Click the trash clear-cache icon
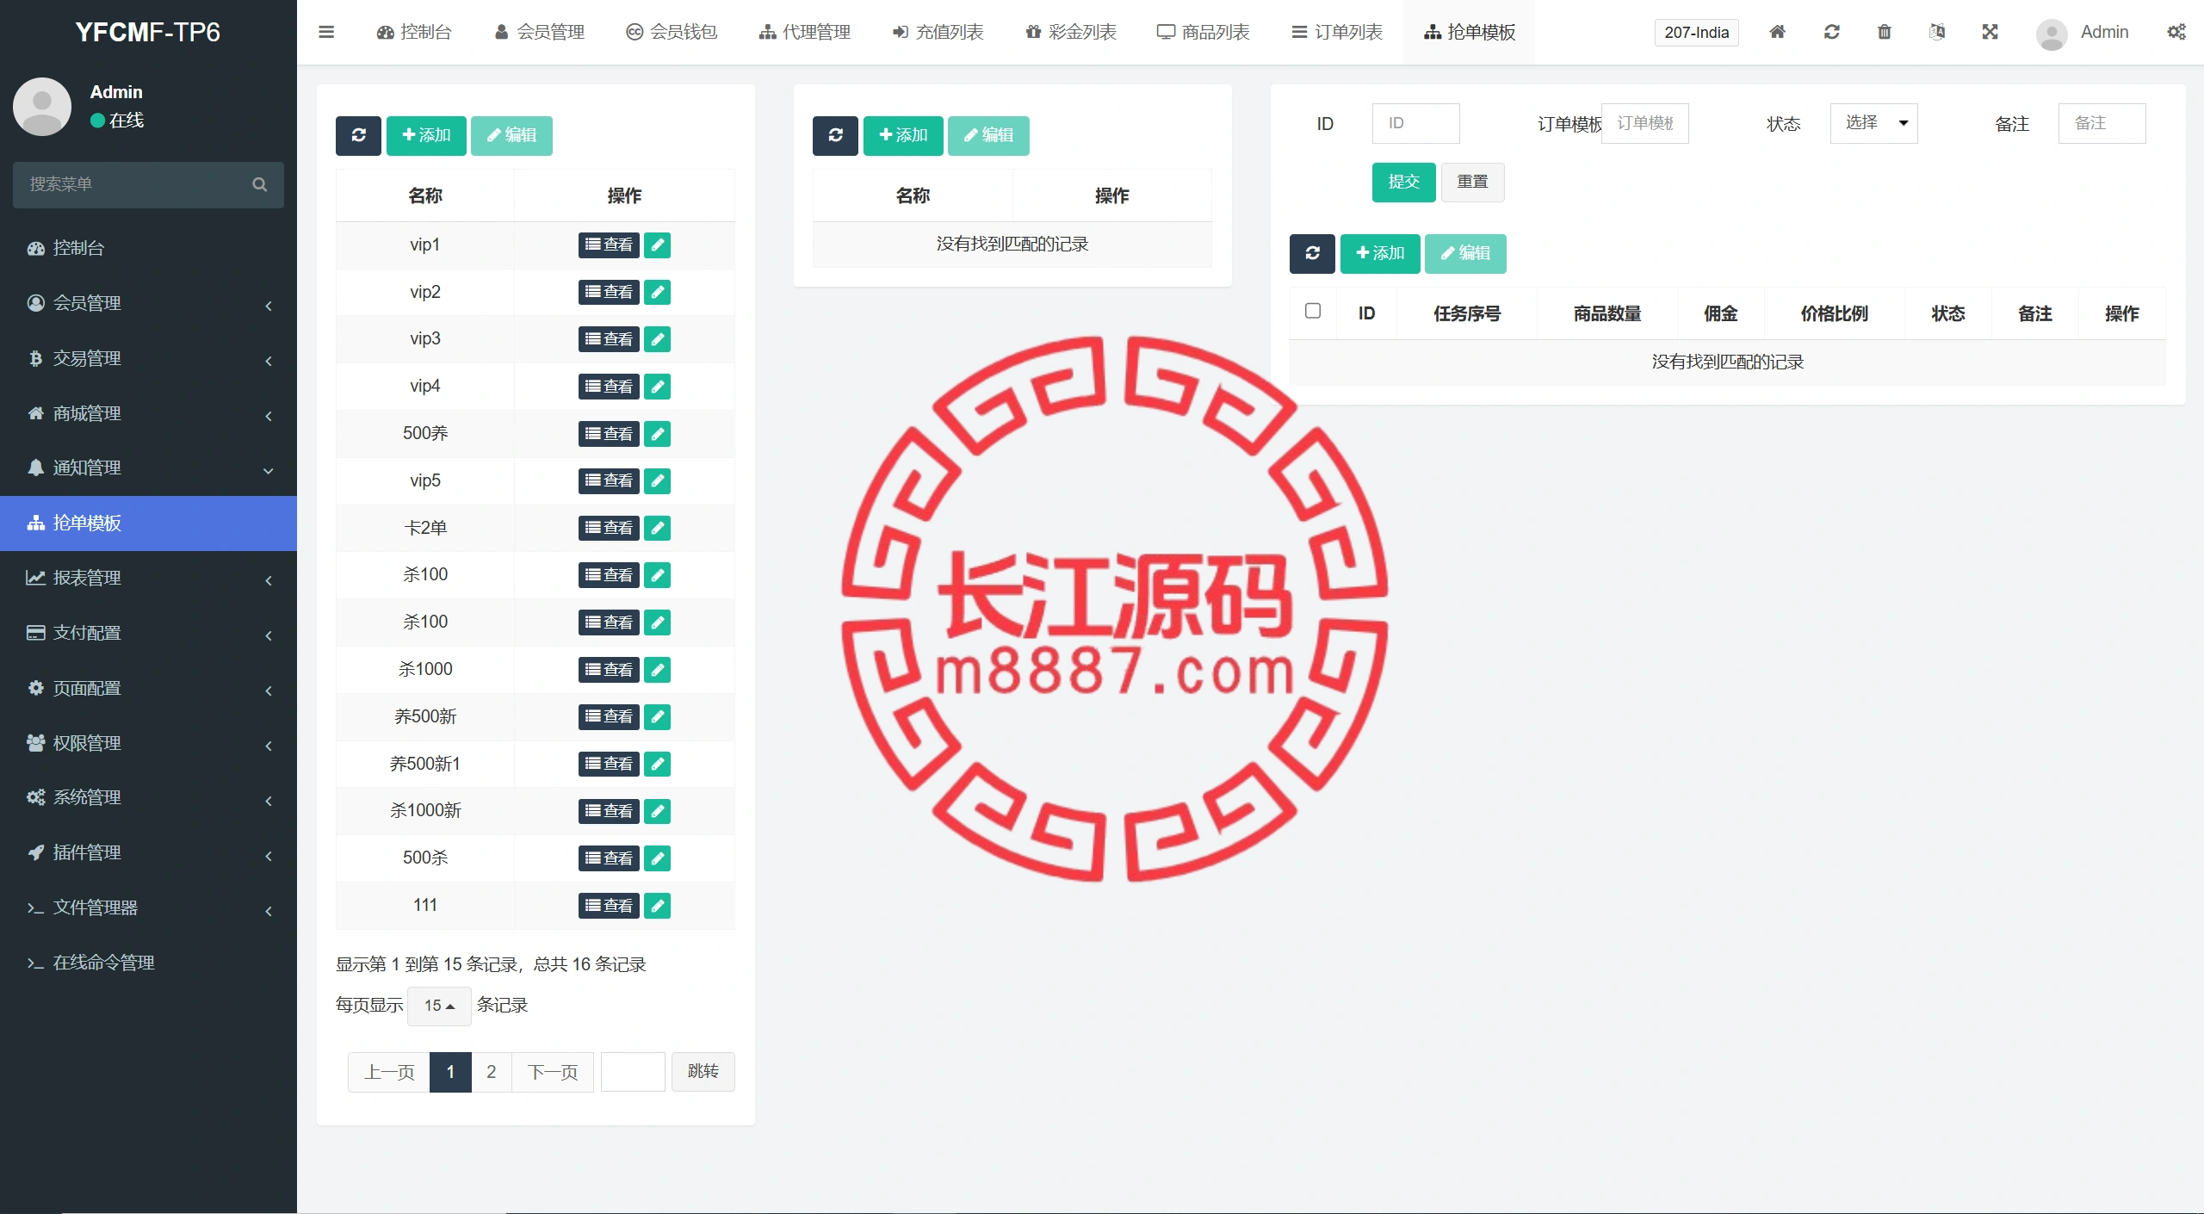Viewport: 2204px width, 1214px height. (x=1885, y=32)
